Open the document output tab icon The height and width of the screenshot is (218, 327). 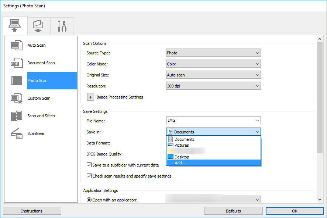coord(38,26)
